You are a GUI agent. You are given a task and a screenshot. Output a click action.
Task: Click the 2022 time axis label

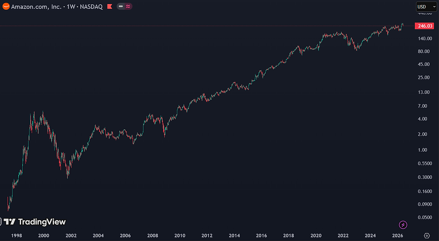click(343, 236)
